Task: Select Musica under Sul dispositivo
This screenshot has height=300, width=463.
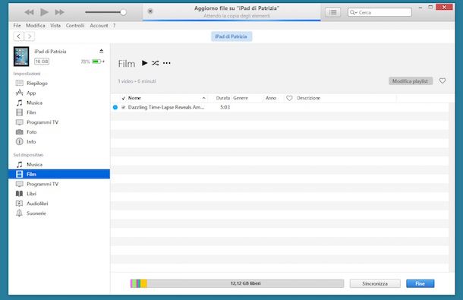Action: (x=34, y=165)
